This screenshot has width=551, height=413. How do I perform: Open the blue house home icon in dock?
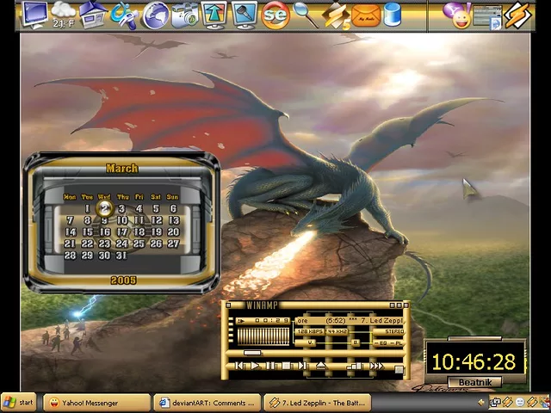93,15
